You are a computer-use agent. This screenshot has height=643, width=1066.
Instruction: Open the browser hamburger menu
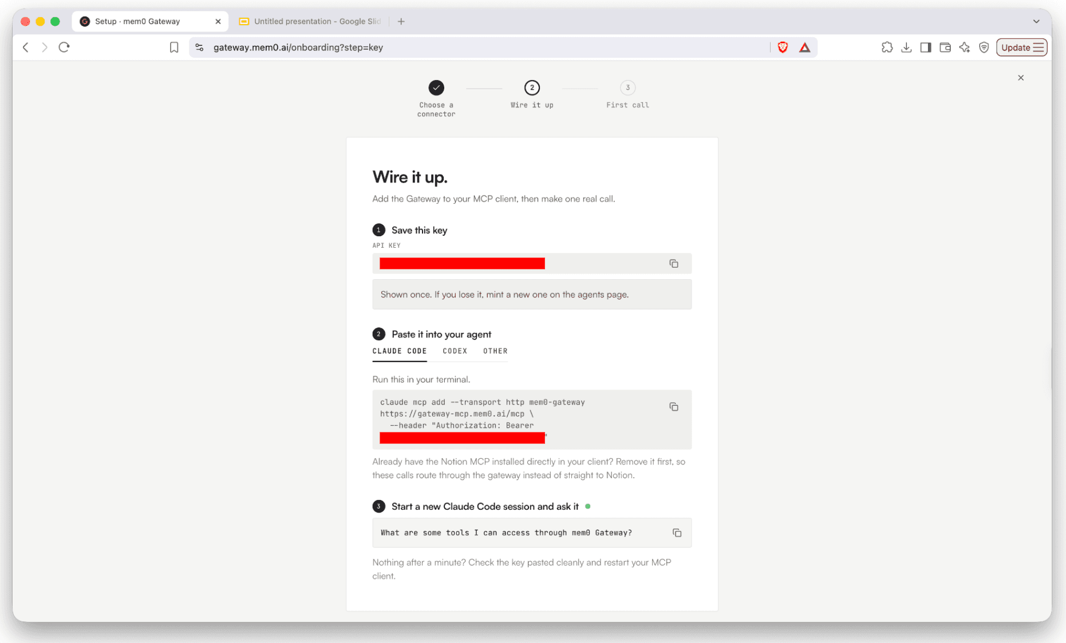1039,47
